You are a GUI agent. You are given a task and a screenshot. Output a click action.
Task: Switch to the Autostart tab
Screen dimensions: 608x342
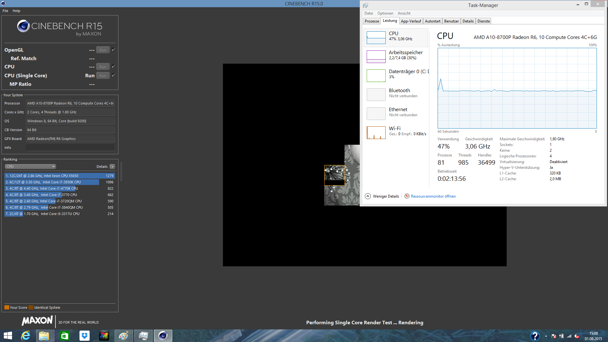click(x=433, y=21)
